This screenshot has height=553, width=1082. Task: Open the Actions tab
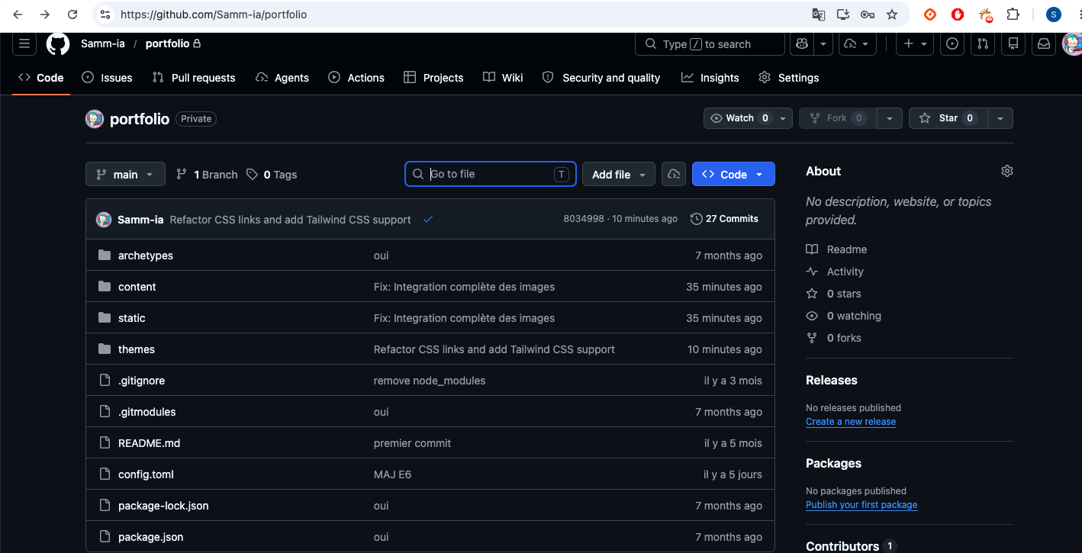(x=356, y=77)
